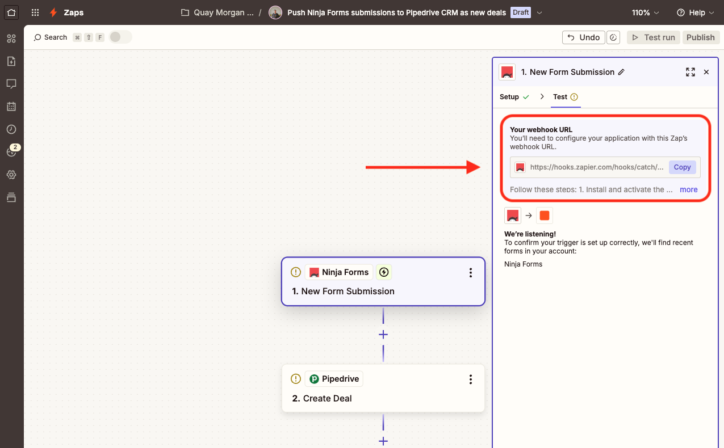
Task: Click the Search field in toolbar
Action: click(56, 37)
